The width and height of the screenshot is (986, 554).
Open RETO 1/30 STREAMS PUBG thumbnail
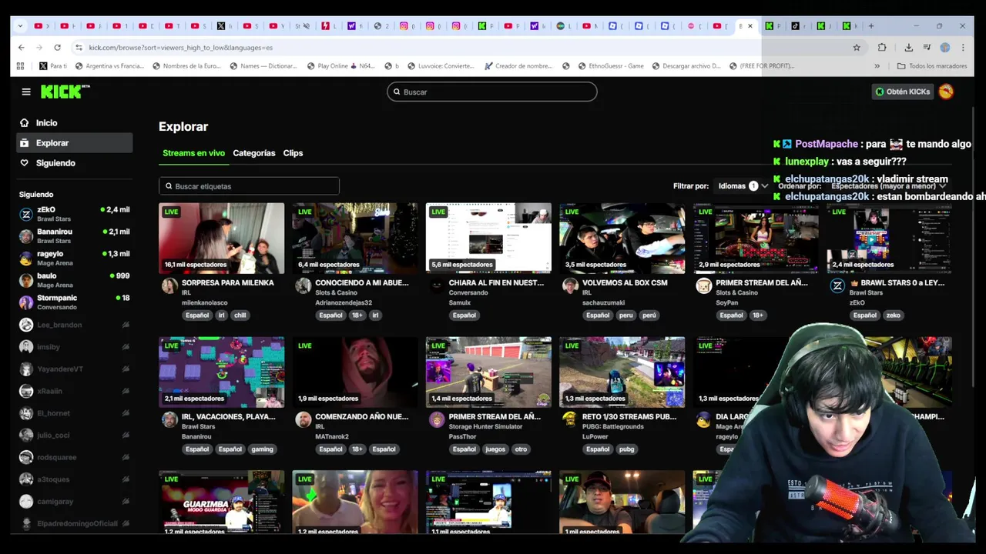(622, 372)
